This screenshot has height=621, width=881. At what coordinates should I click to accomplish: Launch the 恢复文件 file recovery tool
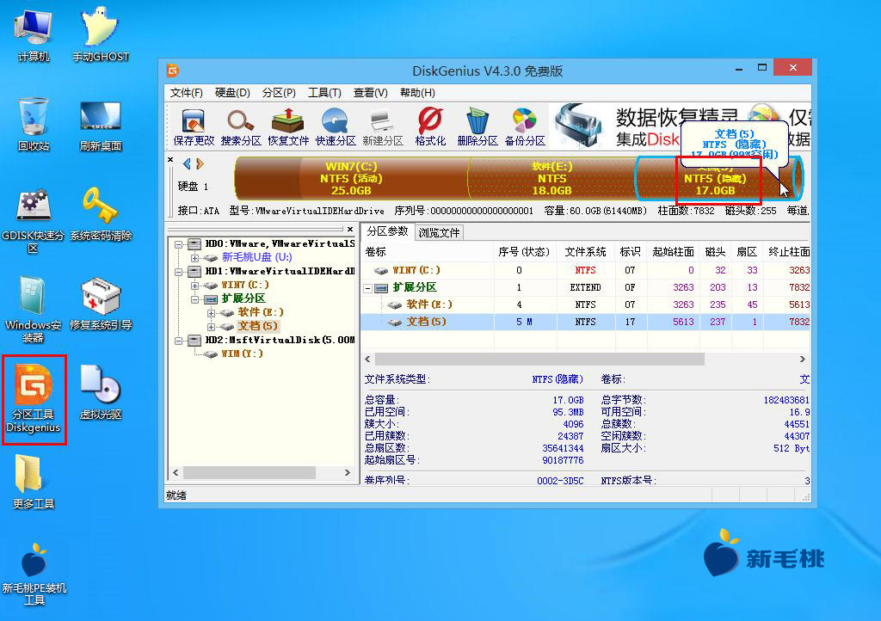288,127
